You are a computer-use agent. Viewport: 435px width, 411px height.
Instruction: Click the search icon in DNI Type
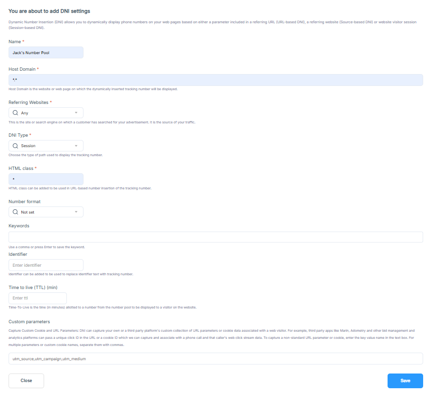[x=16, y=146]
